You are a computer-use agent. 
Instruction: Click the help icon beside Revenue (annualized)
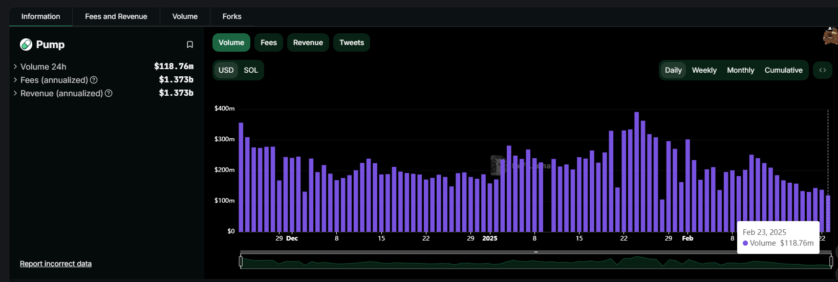click(x=109, y=93)
